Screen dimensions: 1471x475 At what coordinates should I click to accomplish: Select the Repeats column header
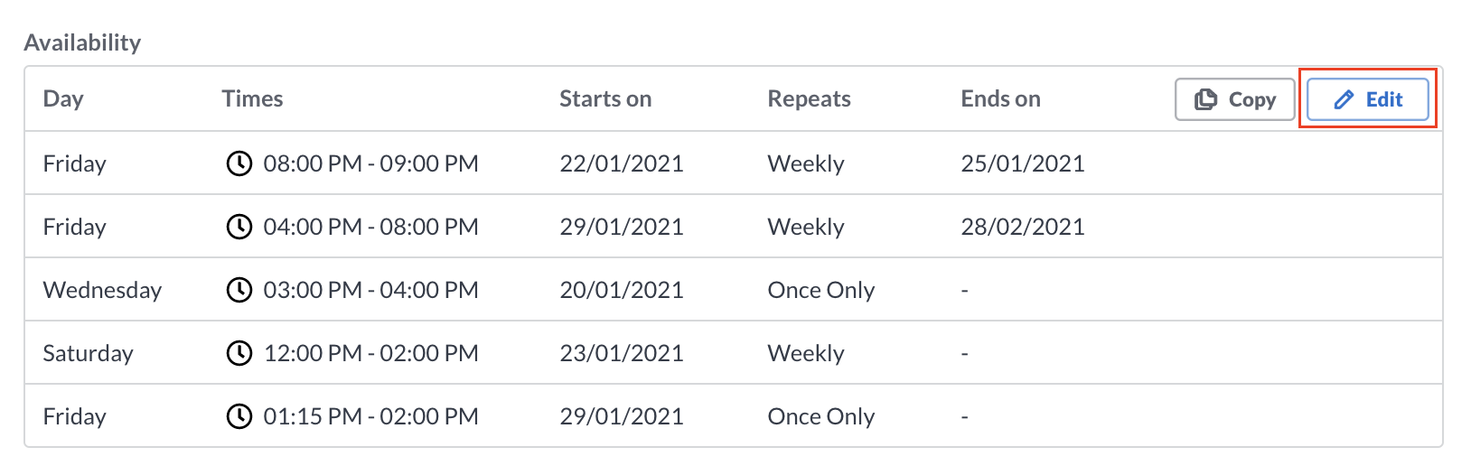(x=809, y=99)
